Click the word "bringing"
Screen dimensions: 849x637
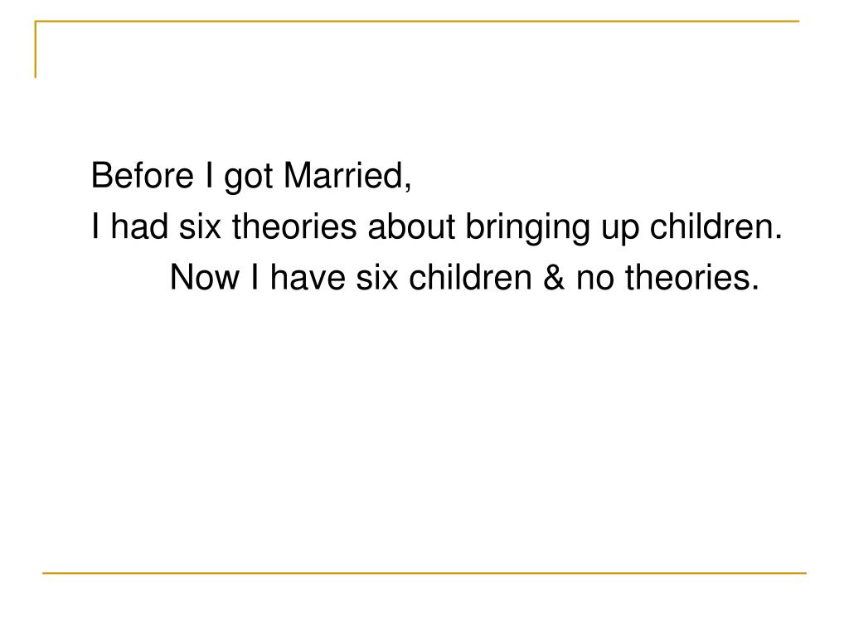(x=527, y=229)
